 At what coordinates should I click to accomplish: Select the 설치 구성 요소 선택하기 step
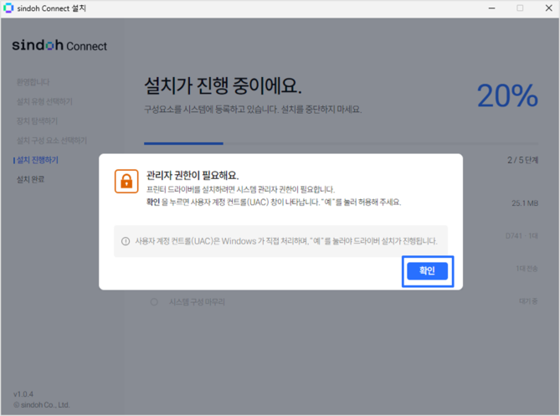click(x=51, y=141)
